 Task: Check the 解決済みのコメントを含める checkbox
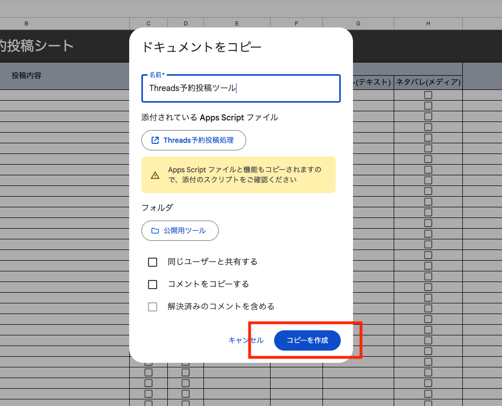153,307
